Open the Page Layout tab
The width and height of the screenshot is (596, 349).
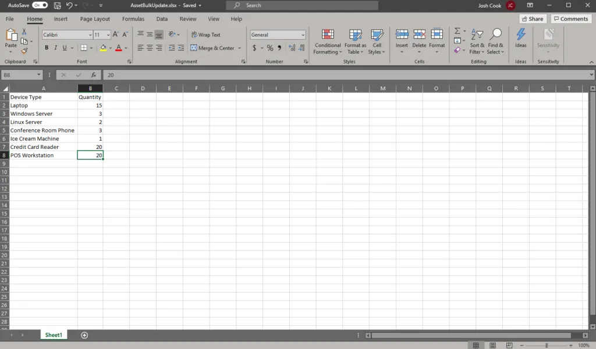tap(95, 19)
